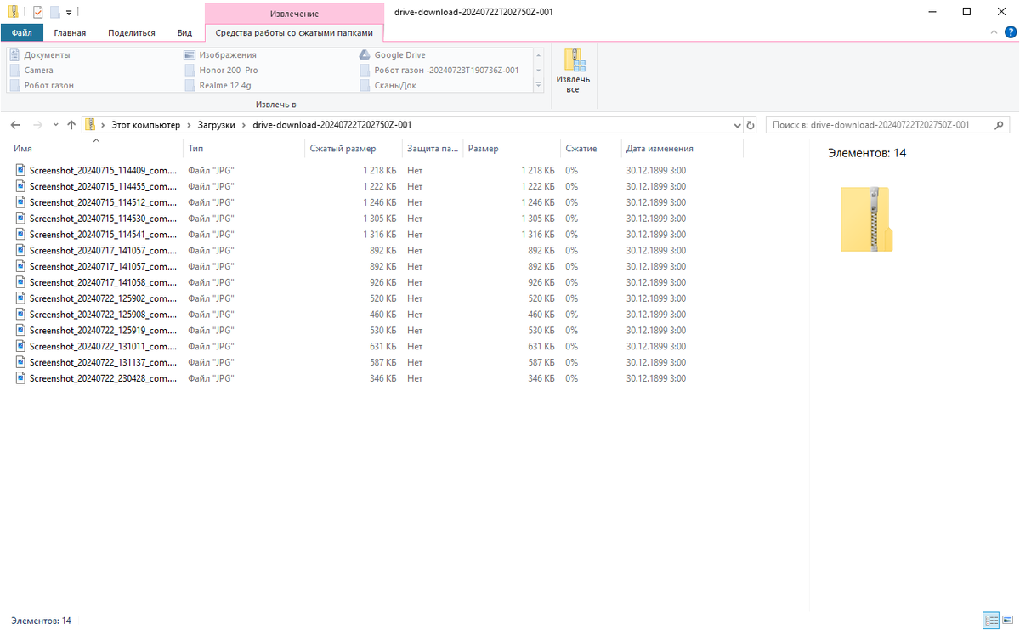The height and width of the screenshot is (630, 1020).
Task: Switch to Large icons view in status bar
Action: point(1007,620)
